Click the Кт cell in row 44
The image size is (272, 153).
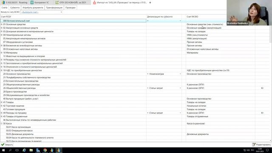[x=262, y=113]
